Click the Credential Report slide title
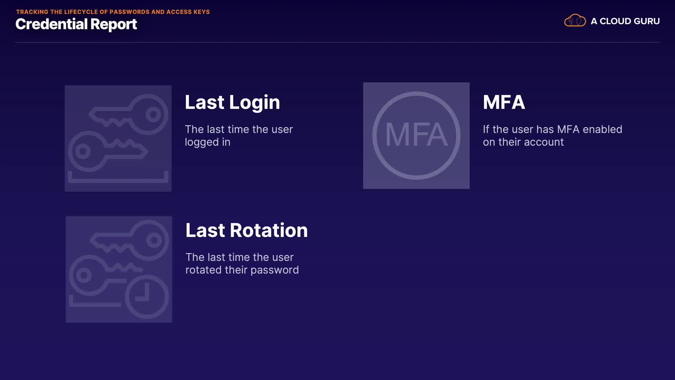Viewport: 675px width, 380px height. click(x=76, y=24)
